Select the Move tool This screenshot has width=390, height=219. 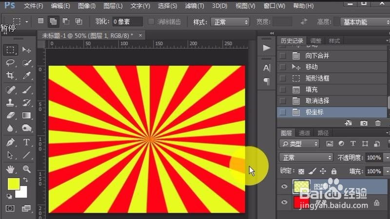click(26, 50)
